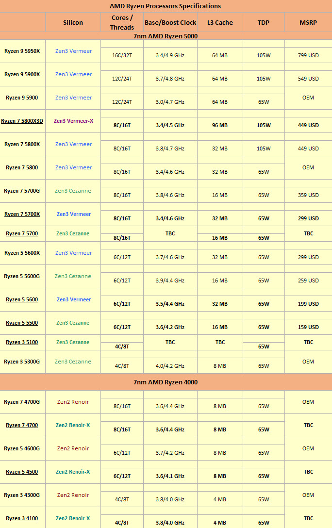Viewport: 332px width, 528px height.
Task: Click the 3.6/4.1 GHz clock cell
Action: click(x=170, y=476)
